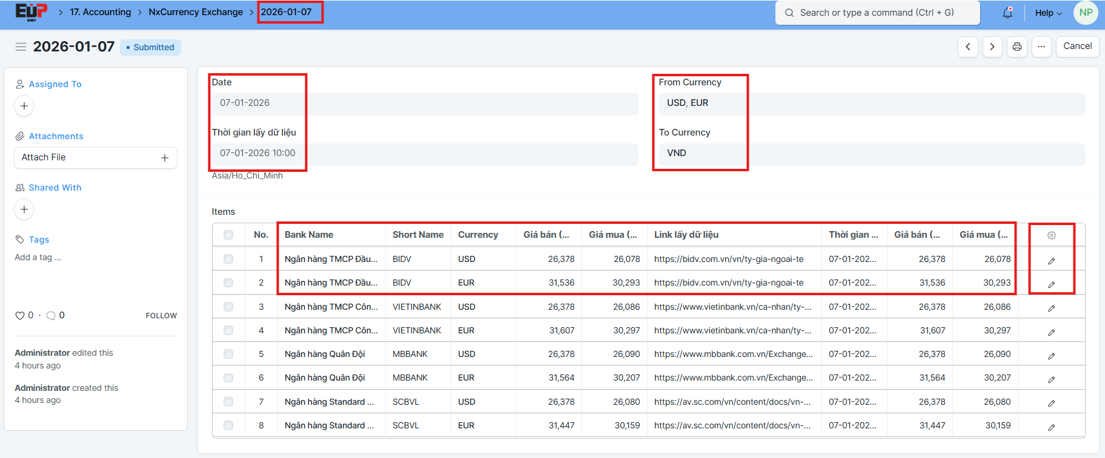Click FOLLOW in the sidebar
The width and height of the screenshot is (1105, 458).
point(161,316)
